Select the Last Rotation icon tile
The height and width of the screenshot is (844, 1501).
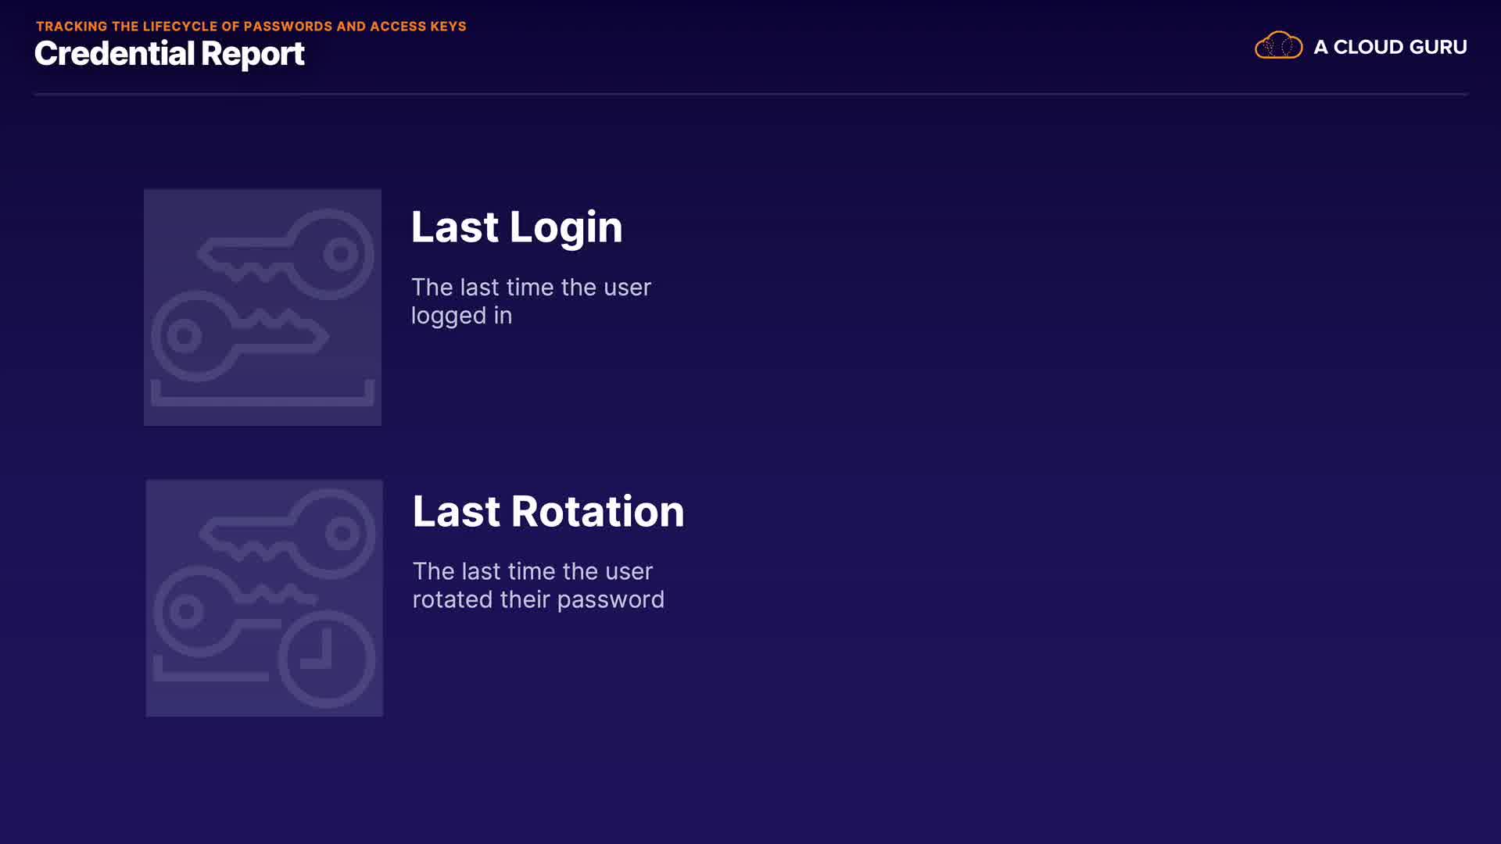[264, 598]
